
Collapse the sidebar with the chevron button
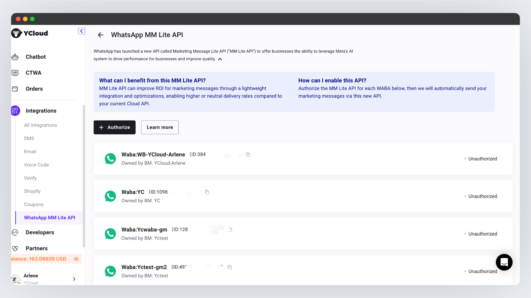pyautogui.click(x=81, y=31)
